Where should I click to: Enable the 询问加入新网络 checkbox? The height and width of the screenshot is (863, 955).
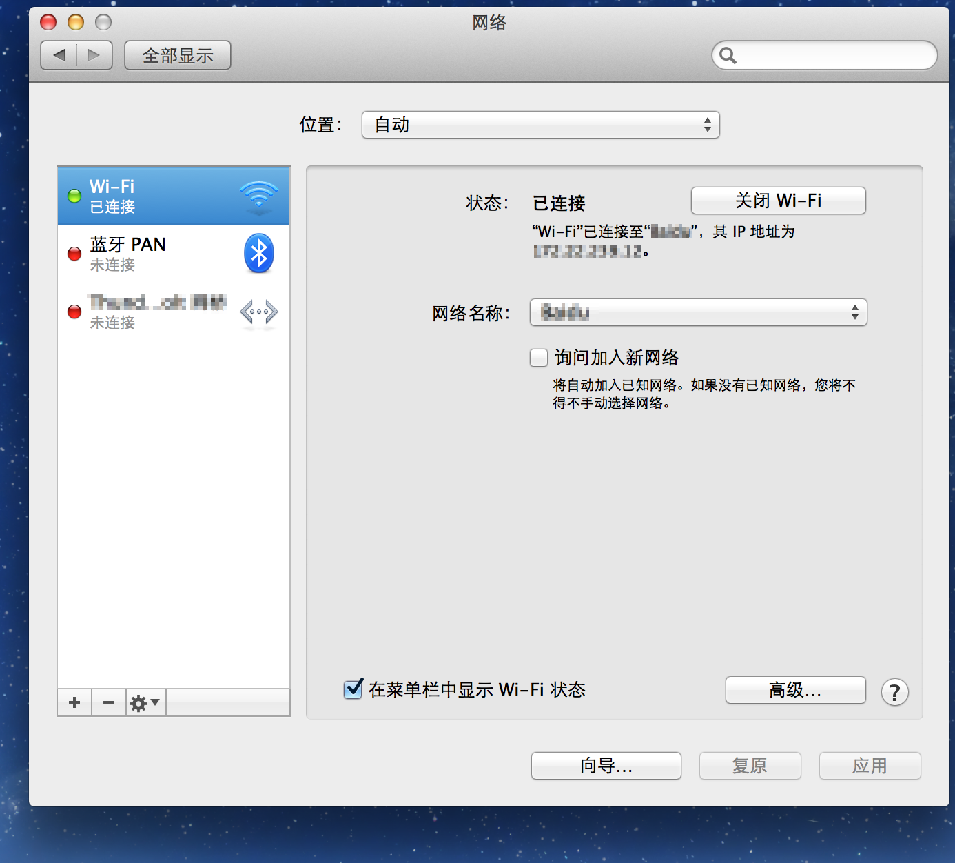click(x=538, y=358)
